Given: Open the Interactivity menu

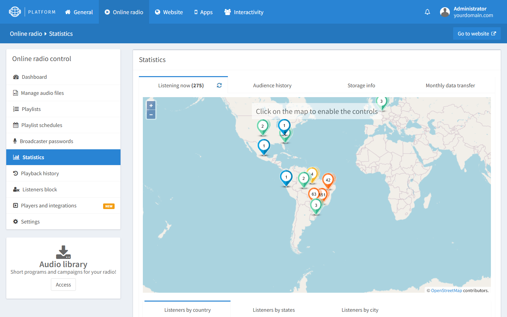Looking at the screenshot, I should 244,12.
